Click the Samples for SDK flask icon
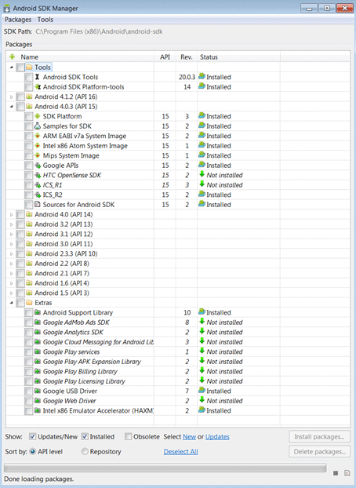The height and width of the screenshot is (488, 356). [x=38, y=126]
